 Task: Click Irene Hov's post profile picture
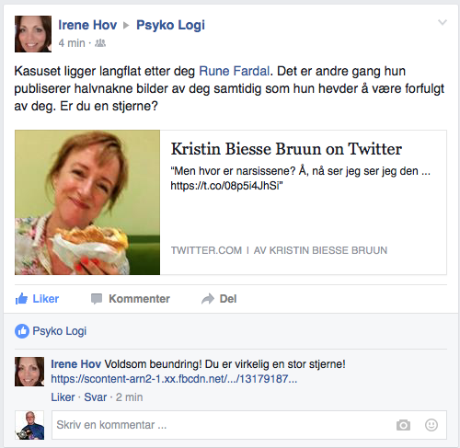point(33,34)
